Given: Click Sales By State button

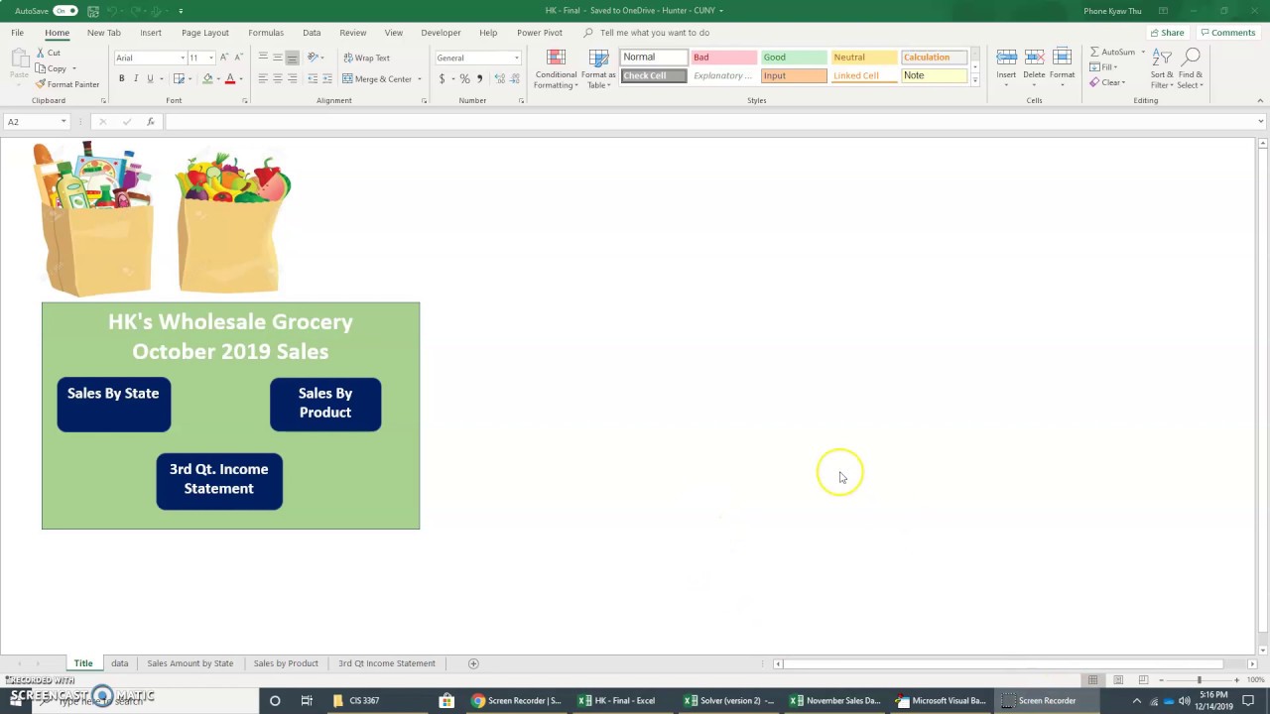Looking at the screenshot, I should 114,405.
